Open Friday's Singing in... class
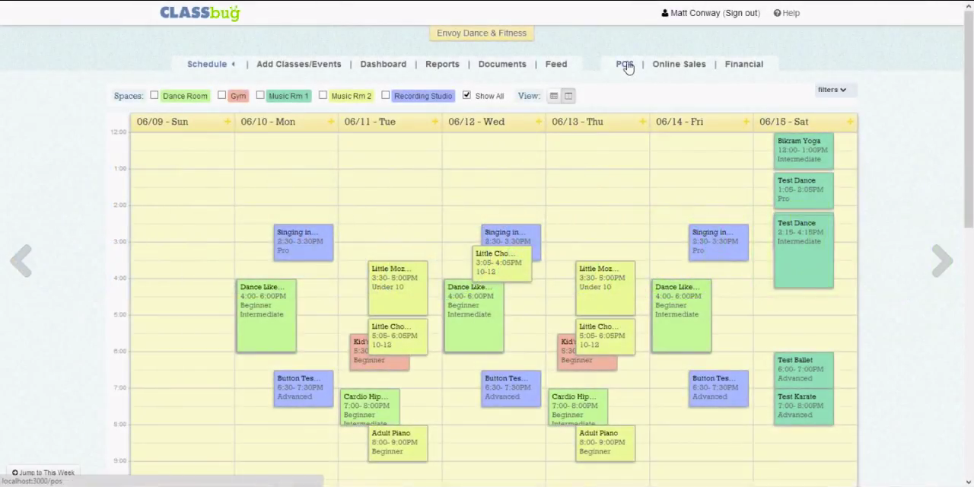This screenshot has width=974, height=487. point(718,243)
